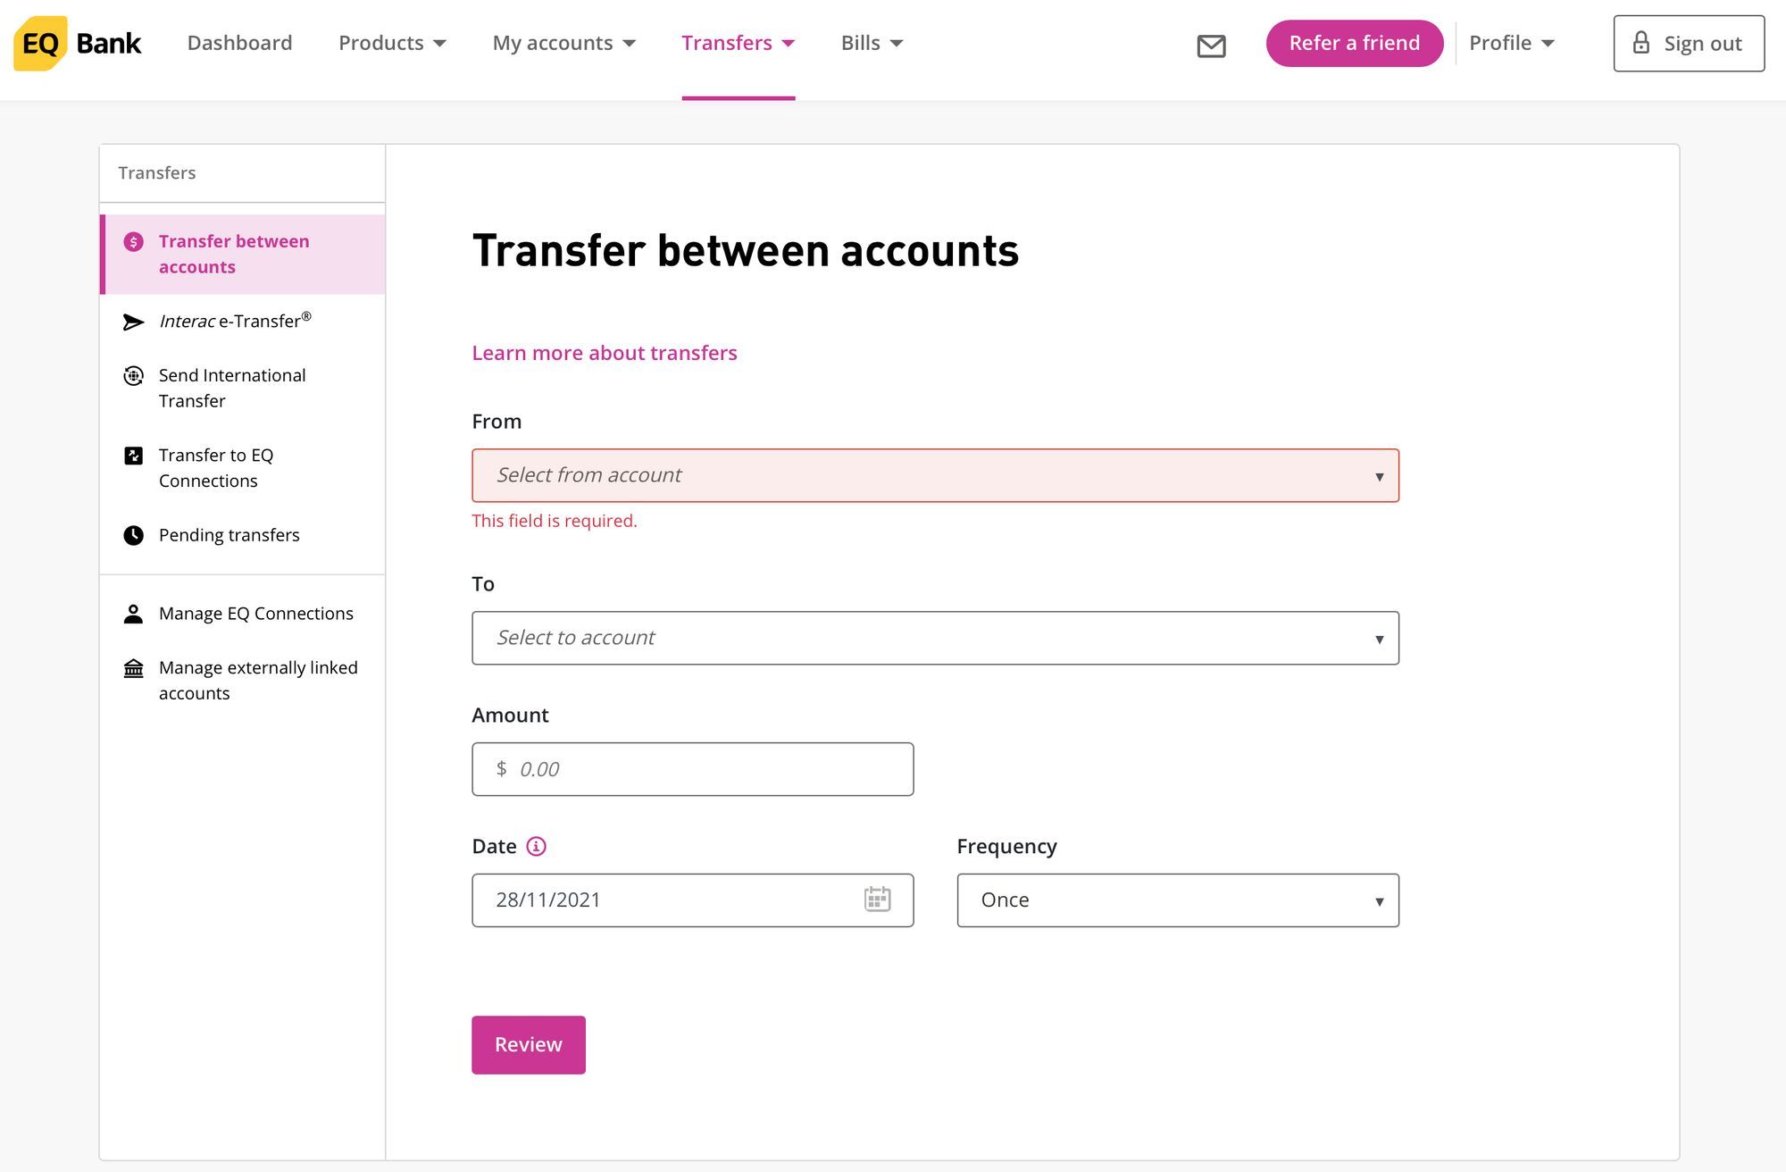Screen dimensions: 1786x1172
Task: Click the Manage externally linked accounts bank icon
Action: (x=133, y=668)
